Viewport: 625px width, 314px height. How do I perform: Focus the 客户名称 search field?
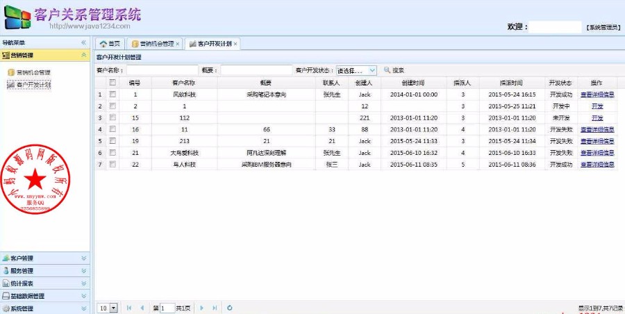(162, 70)
